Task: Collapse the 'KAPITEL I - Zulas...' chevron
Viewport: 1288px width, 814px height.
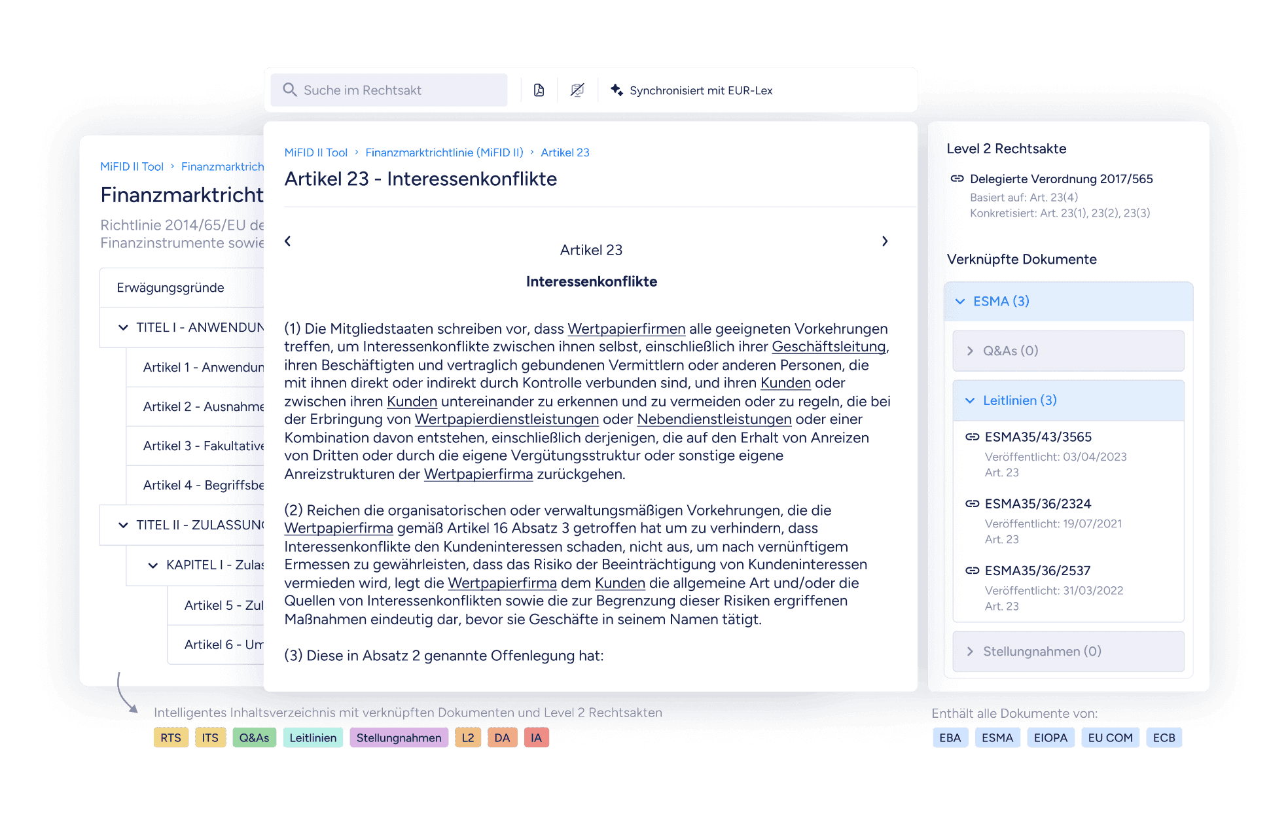Action: pos(152,565)
